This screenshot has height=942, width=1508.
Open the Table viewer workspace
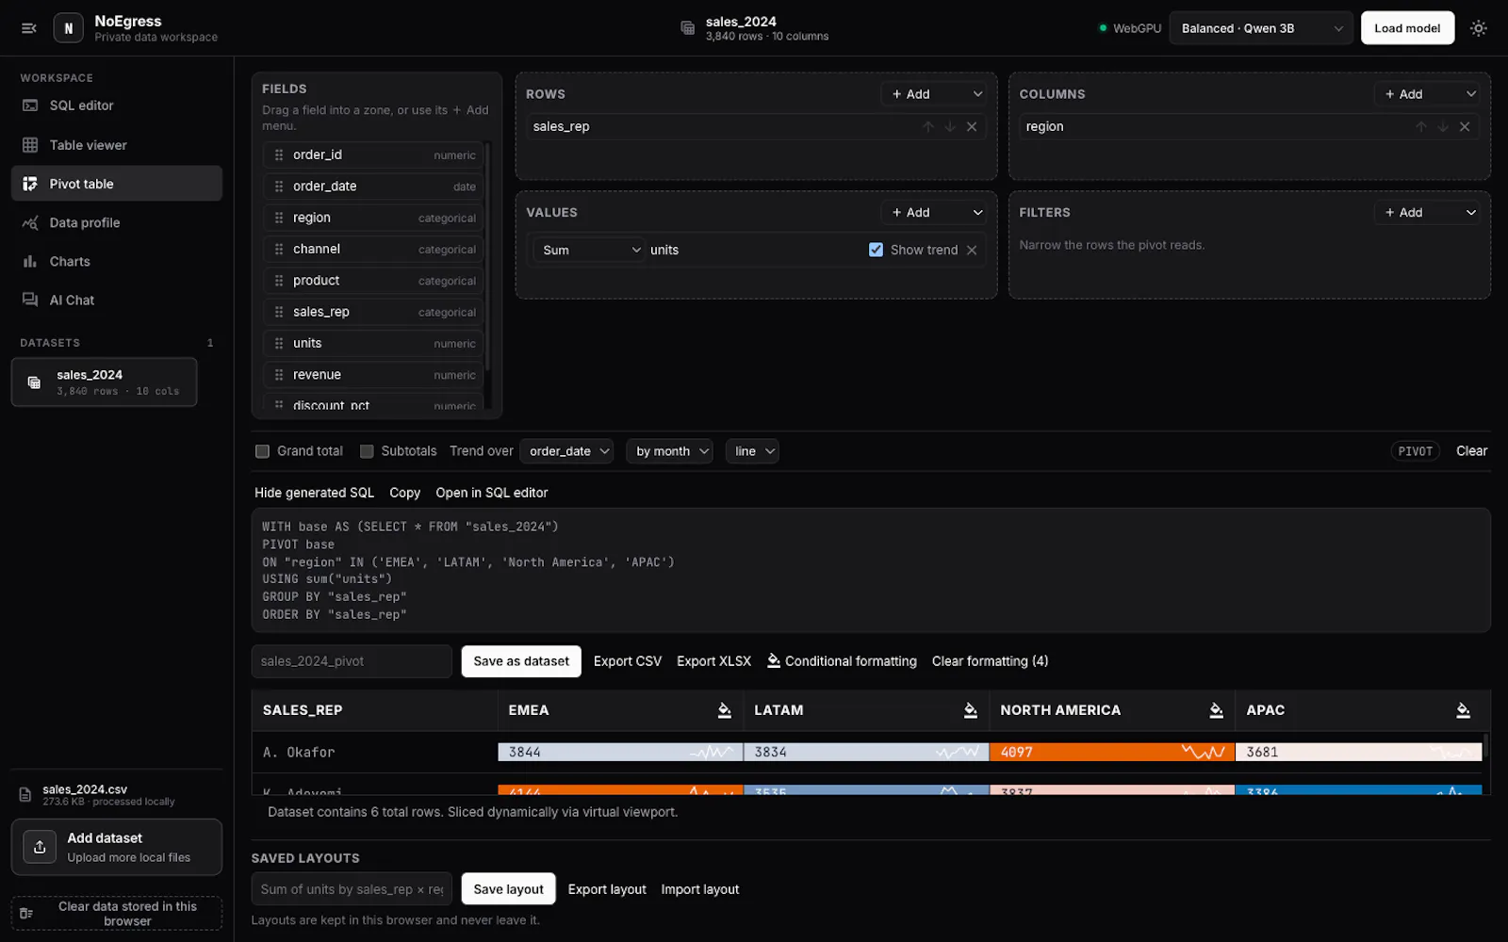(117, 145)
